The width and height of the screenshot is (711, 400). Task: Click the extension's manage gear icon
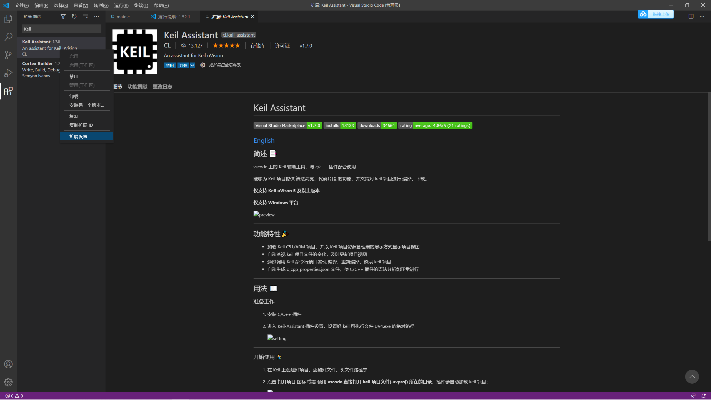(203, 65)
